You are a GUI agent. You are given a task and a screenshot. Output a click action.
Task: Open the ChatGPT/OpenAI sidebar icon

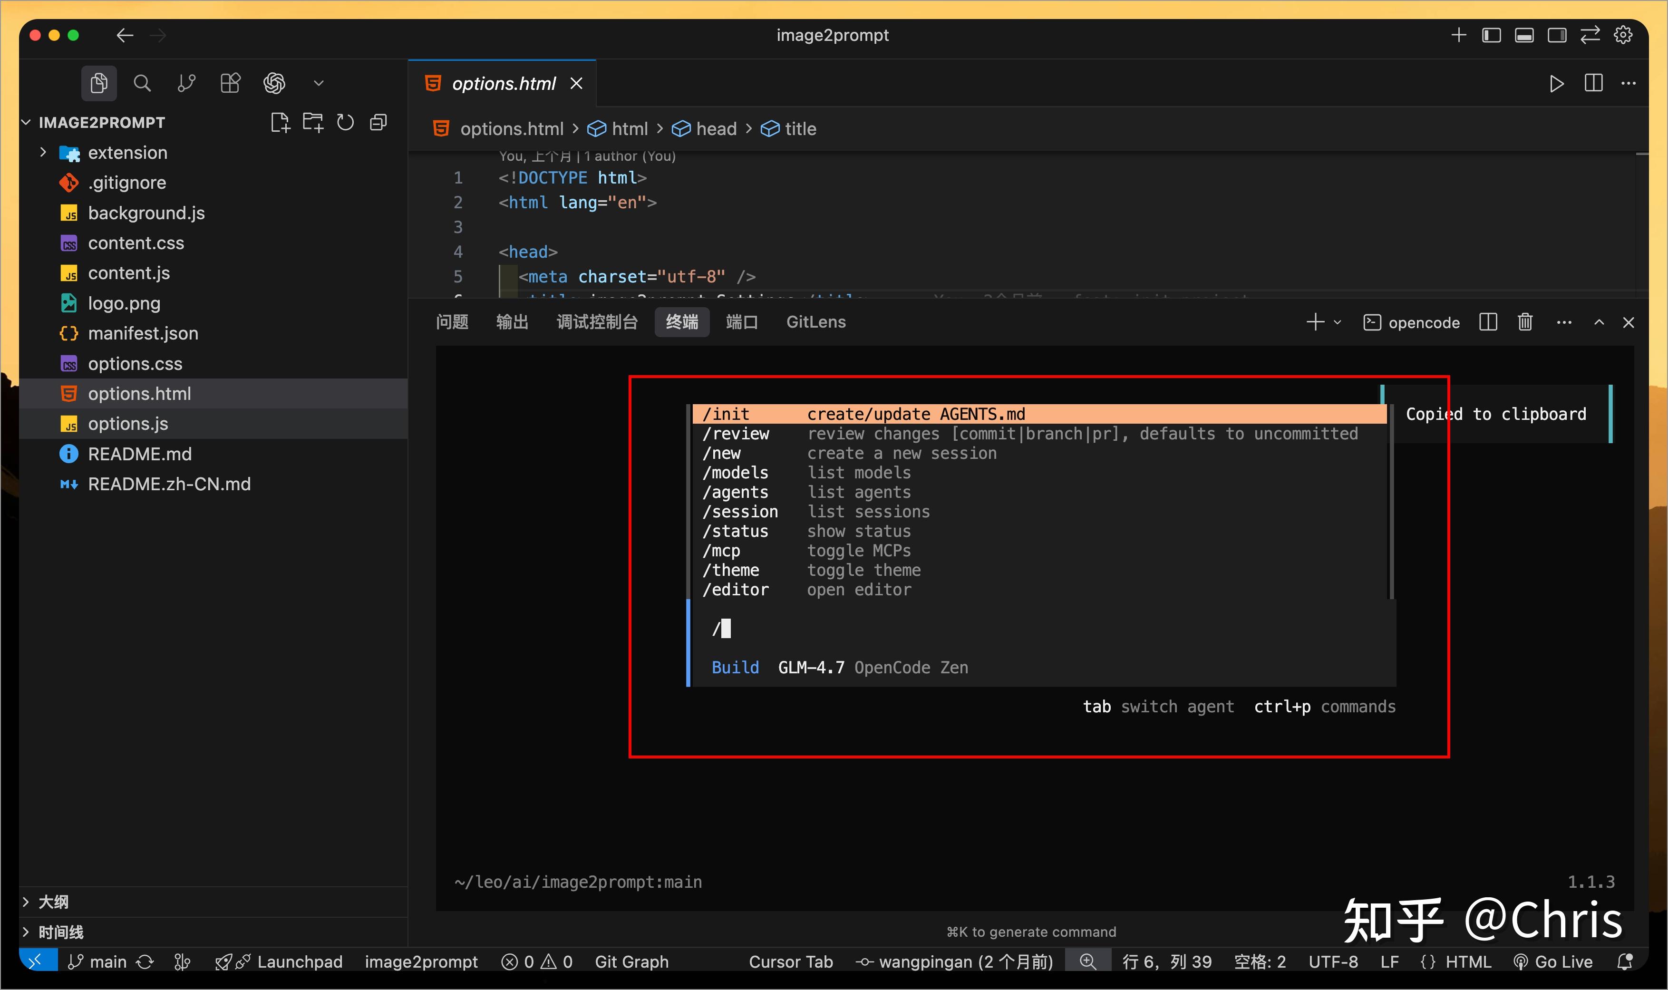274,83
